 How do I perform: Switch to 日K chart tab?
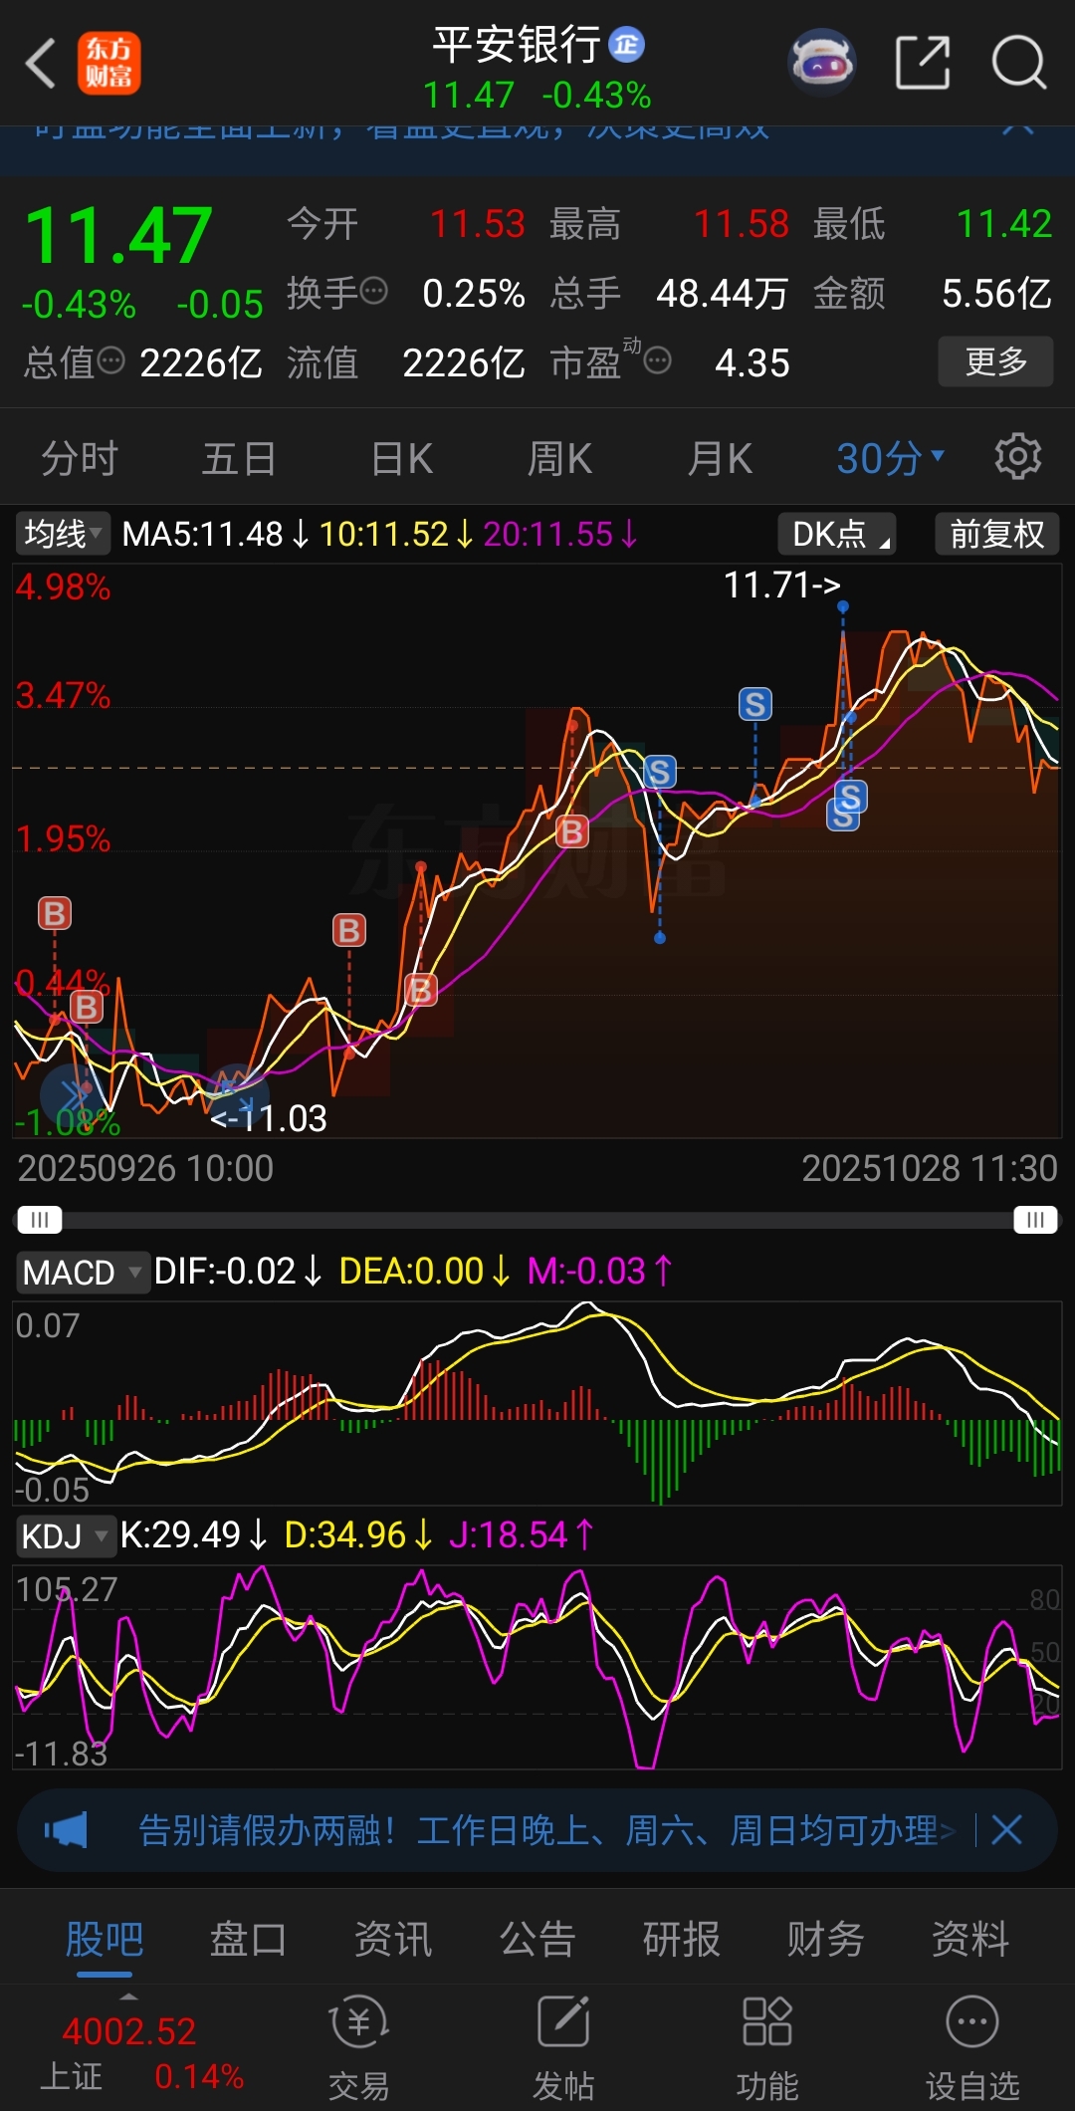point(401,458)
